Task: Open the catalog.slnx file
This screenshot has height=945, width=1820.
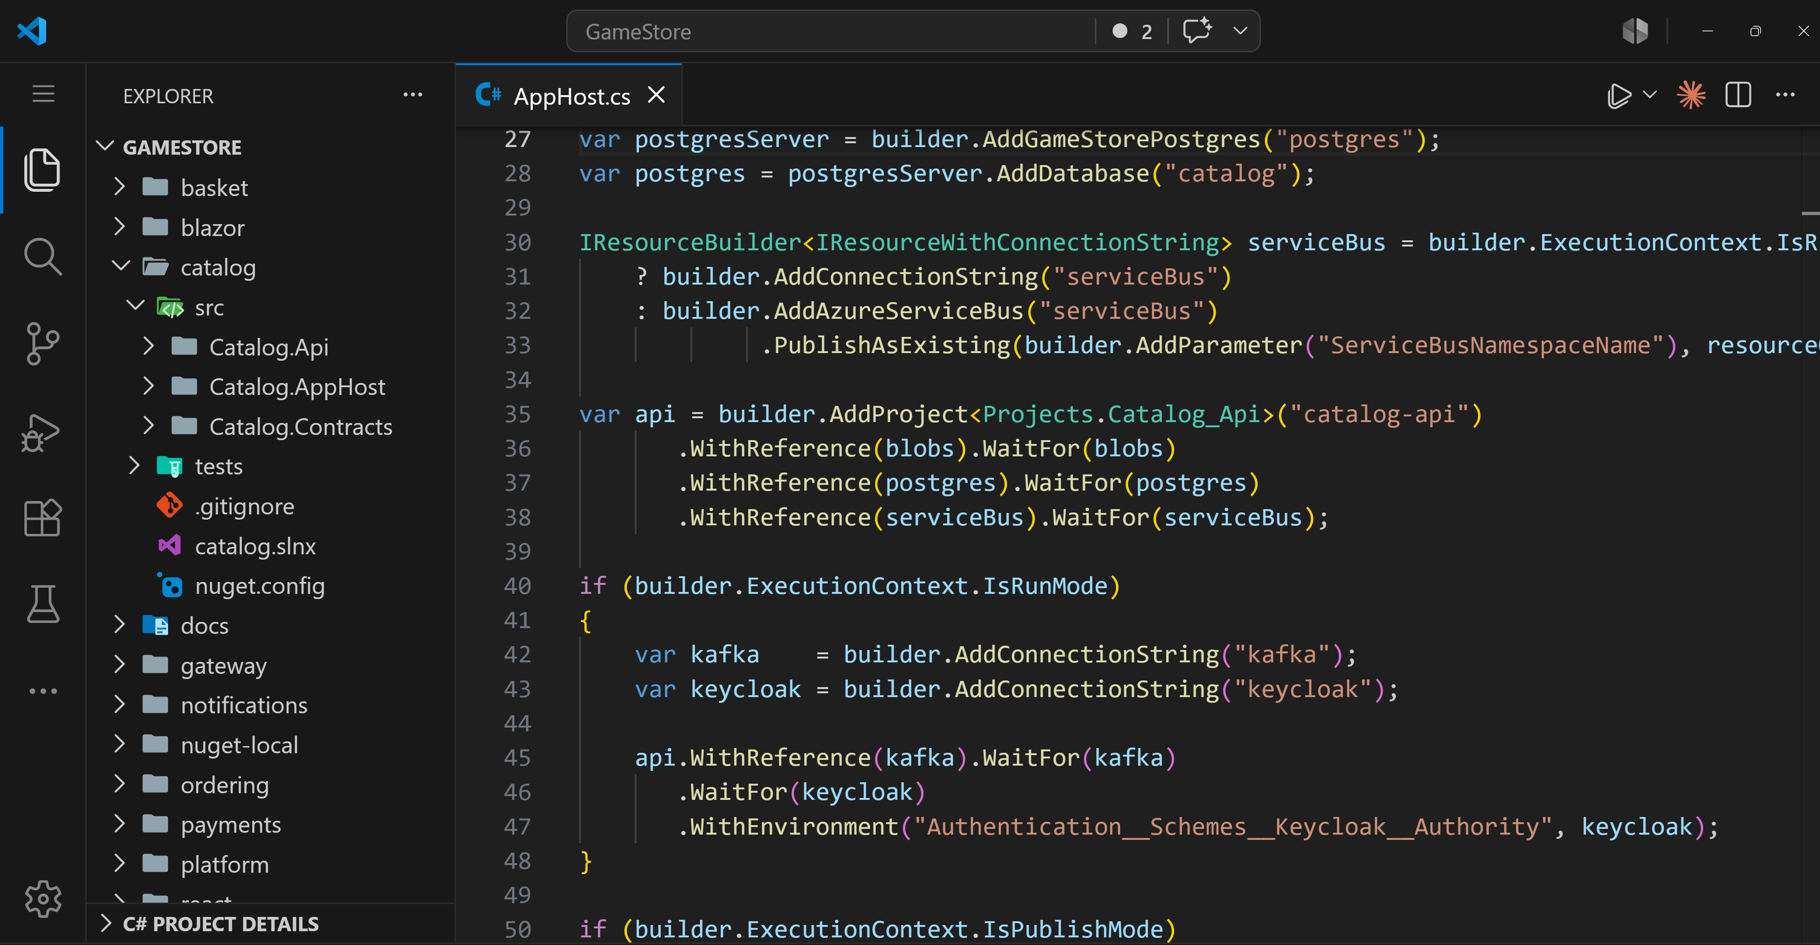Action: [x=270, y=546]
